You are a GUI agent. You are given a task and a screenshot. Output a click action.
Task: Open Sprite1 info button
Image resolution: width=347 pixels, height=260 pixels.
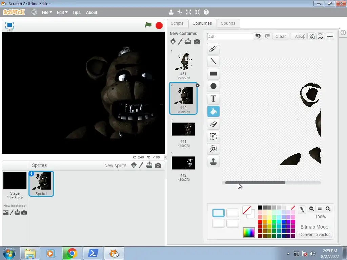point(32,174)
